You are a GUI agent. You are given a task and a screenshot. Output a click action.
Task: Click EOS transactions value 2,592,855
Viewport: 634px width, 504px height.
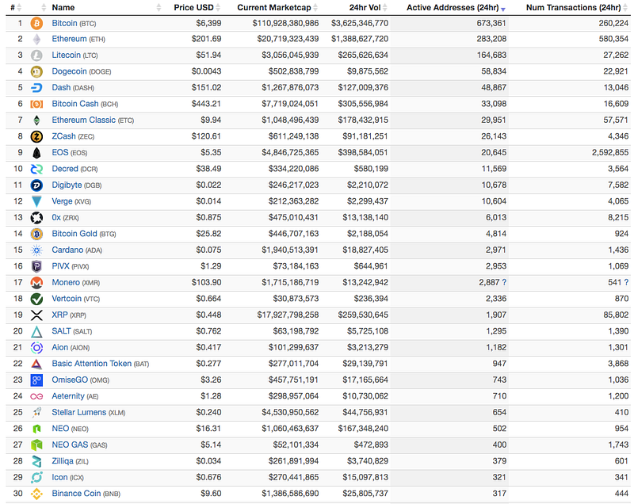(x=610, y=153)
